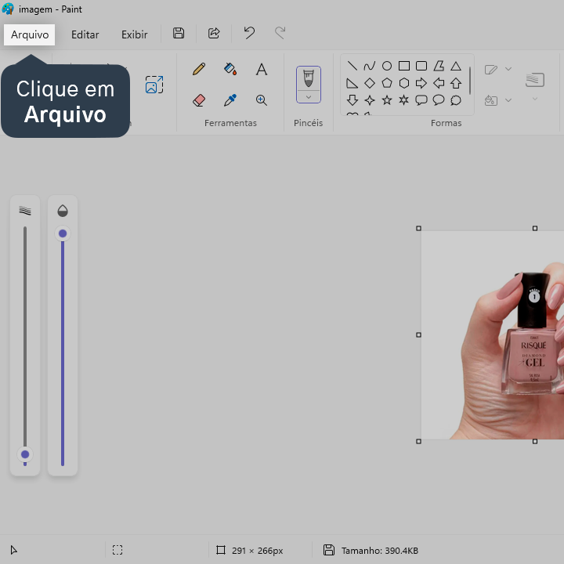This screenshot has height=564, width=564.
Task: Select the Eraser tool
Action: point(199,100)
